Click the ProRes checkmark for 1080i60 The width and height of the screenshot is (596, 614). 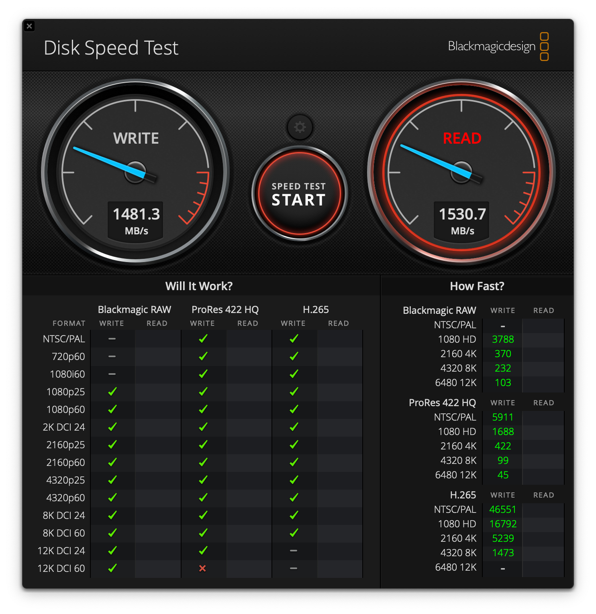pos(203,374)
